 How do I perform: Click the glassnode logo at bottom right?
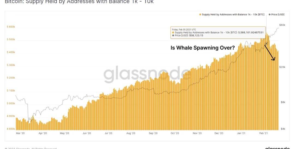pyautogui.click(x=277, y=148)
